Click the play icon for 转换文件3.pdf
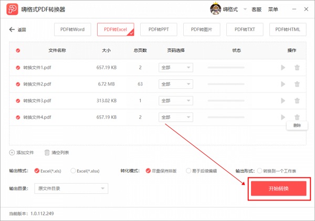 [x=283, y=101]
